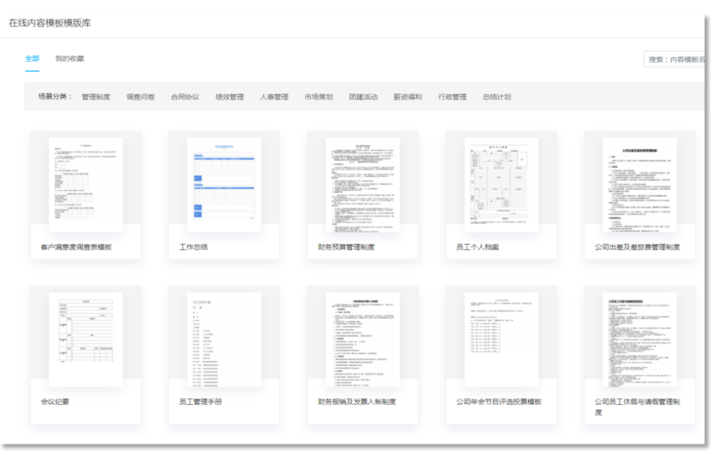Open the 财务报销及发票入帐制度 thumbnail

363,340
